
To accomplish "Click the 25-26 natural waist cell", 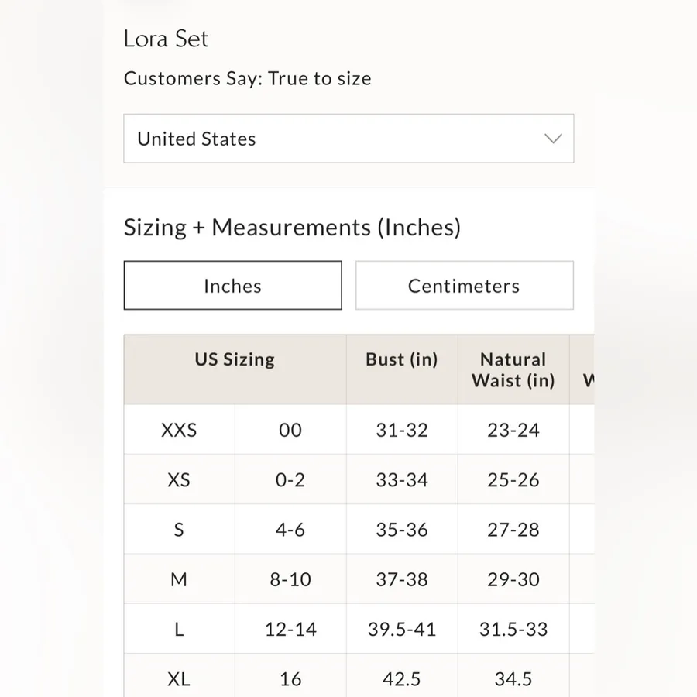I will point(513,479).
